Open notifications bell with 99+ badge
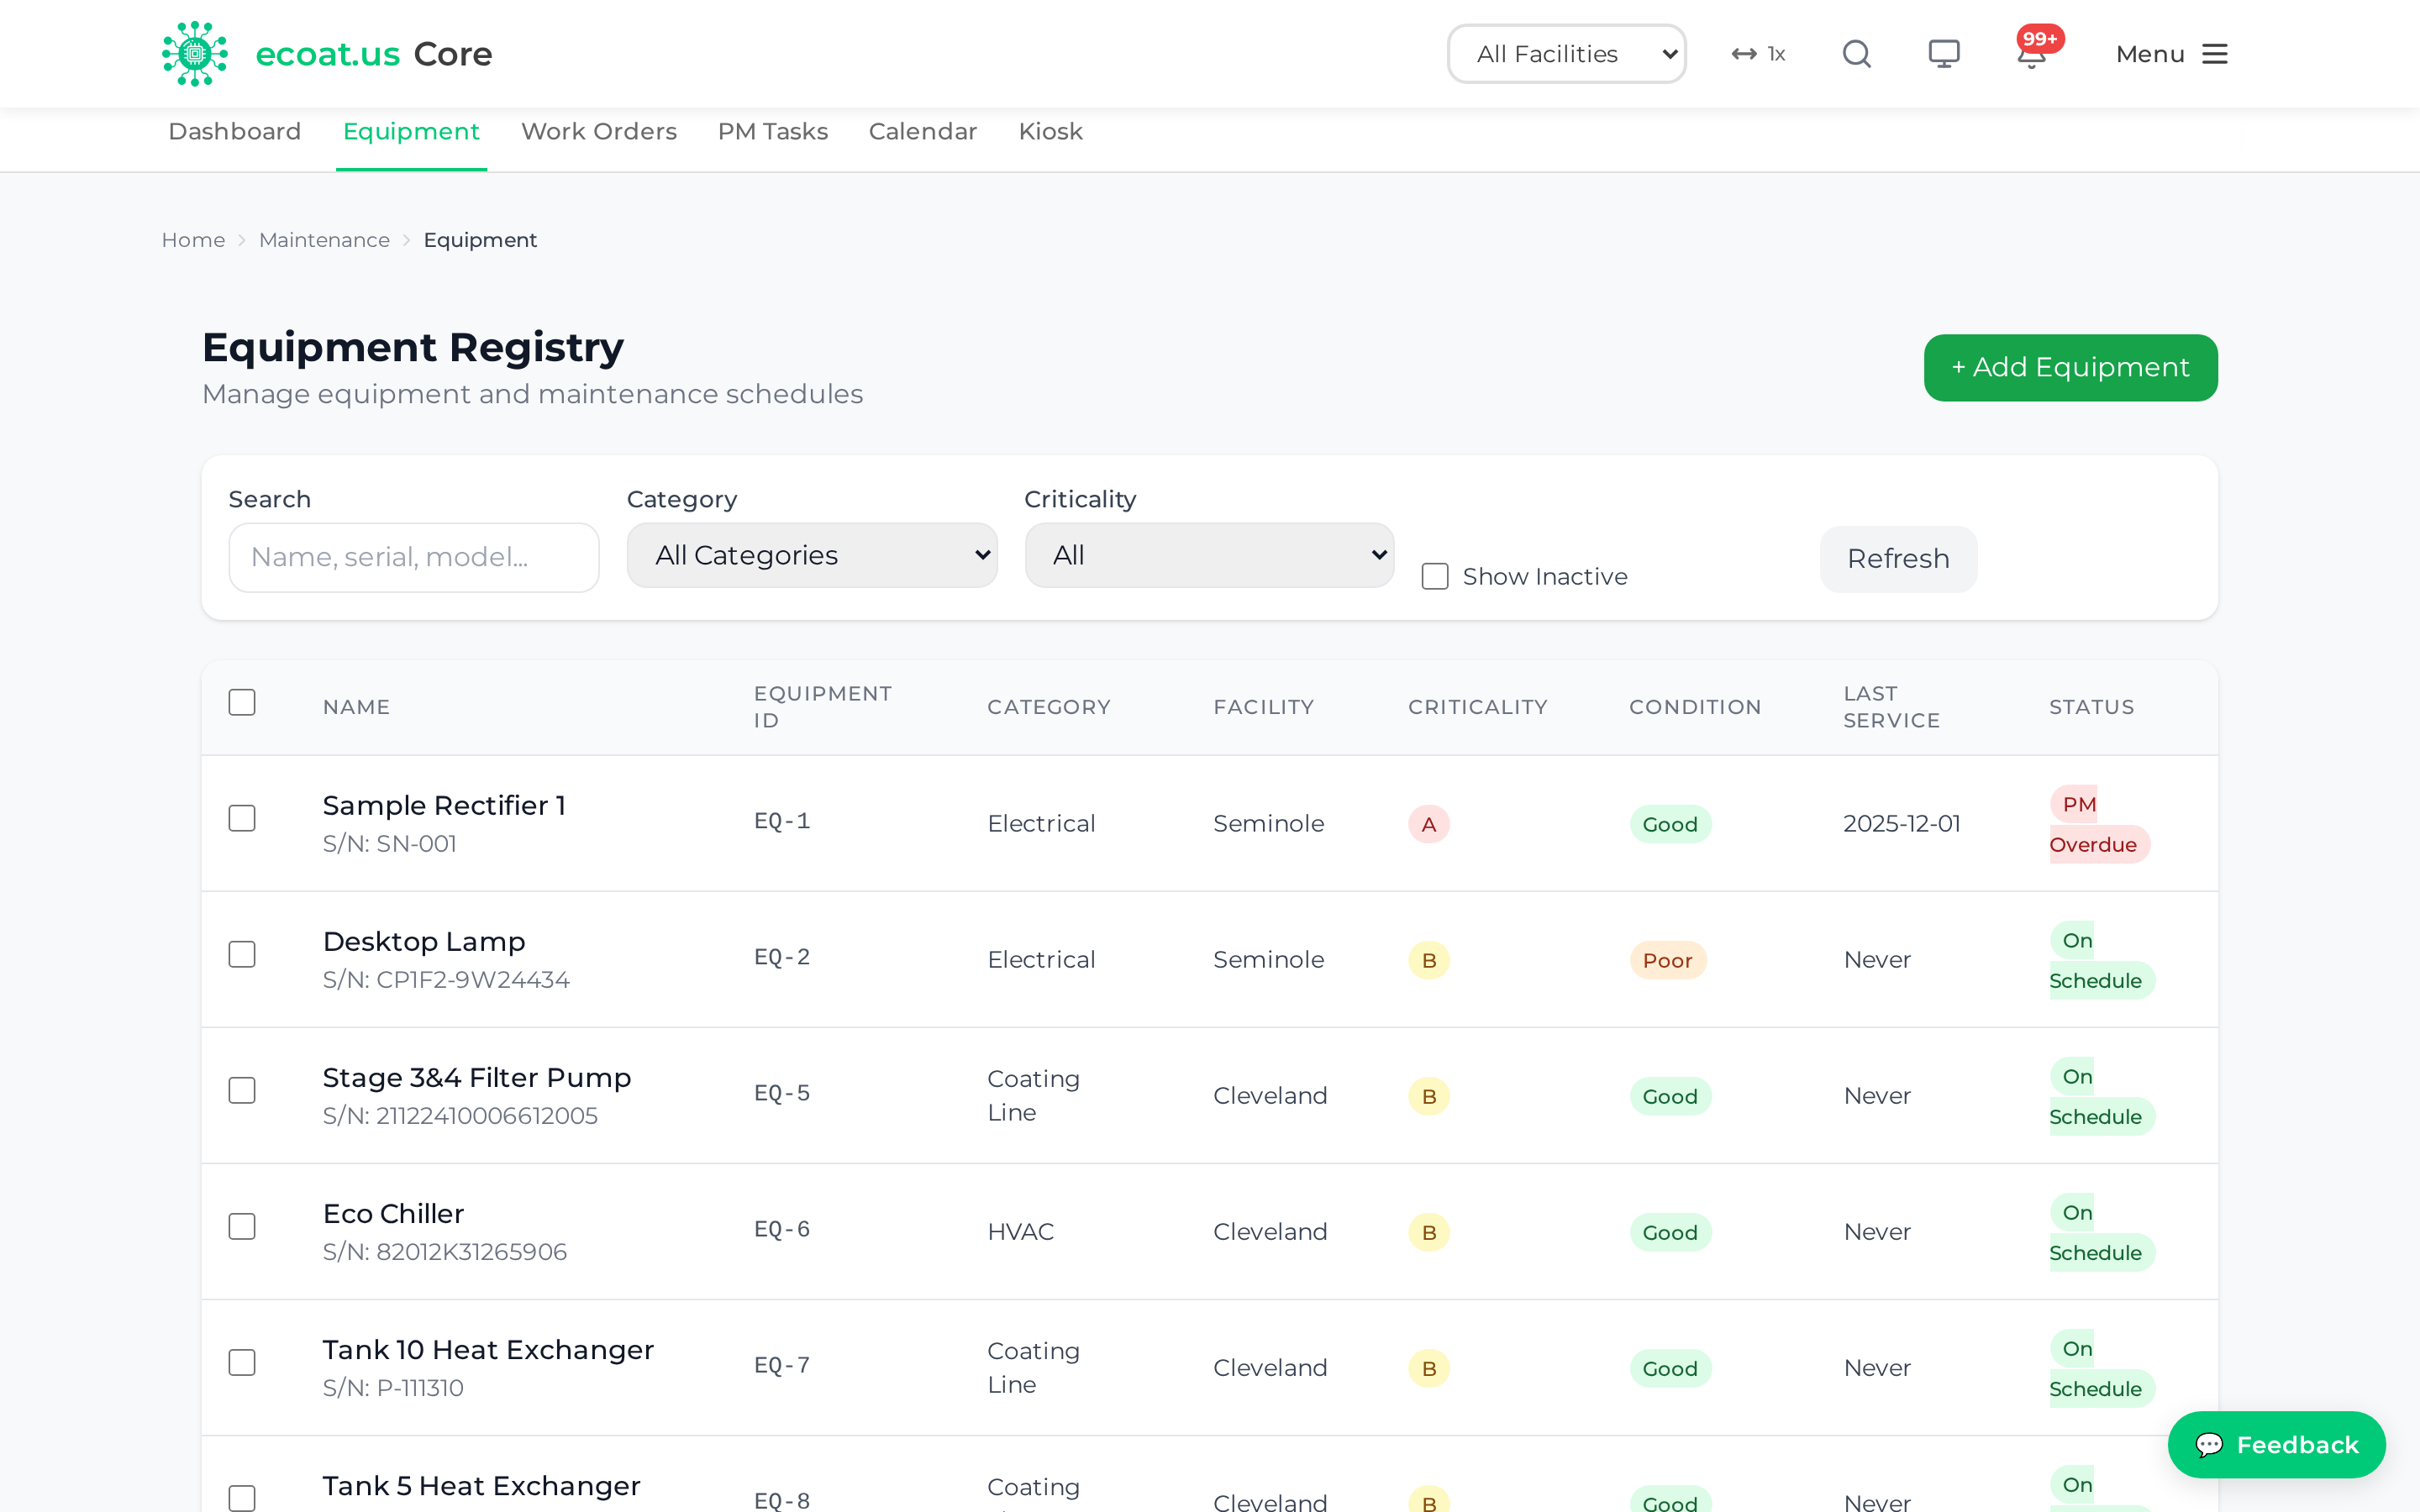The width and height of the screenshot is (2420, 1512). pos(2033,52)
